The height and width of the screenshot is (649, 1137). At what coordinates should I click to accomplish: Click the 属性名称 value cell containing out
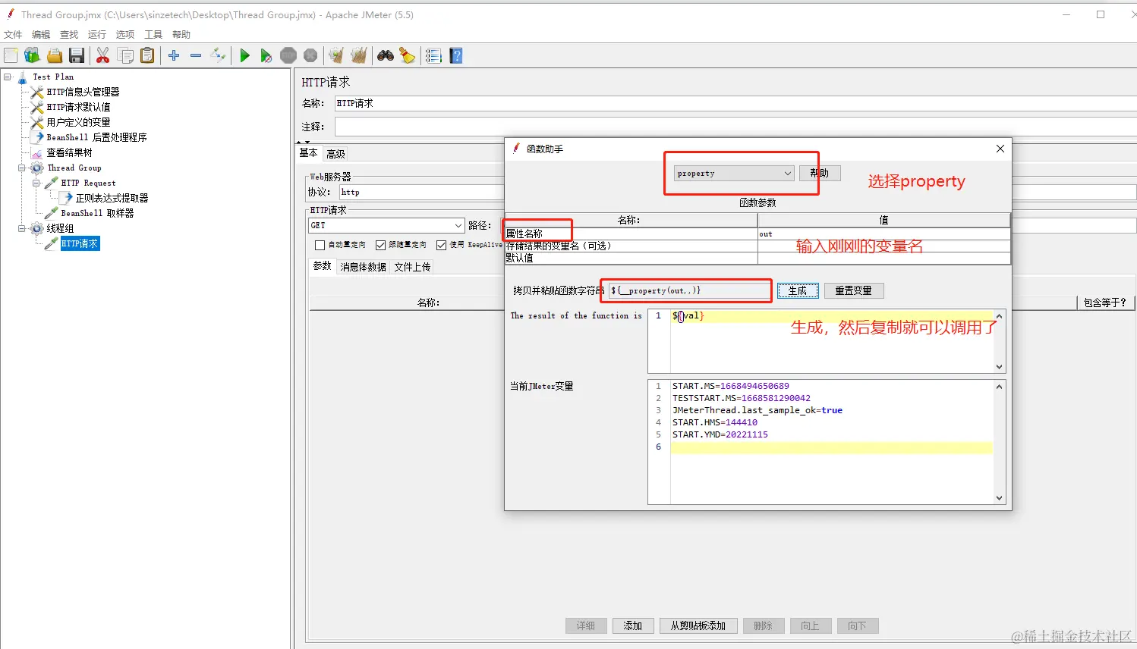pos(883,234)
